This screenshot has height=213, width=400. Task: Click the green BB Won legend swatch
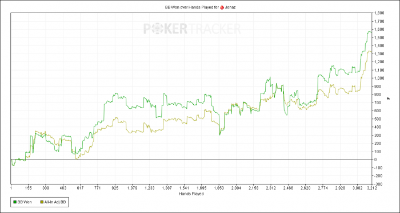coord(15,202)
